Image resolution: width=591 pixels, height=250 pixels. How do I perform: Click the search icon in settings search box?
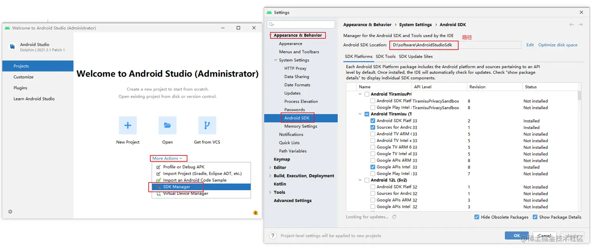(270, 25)
